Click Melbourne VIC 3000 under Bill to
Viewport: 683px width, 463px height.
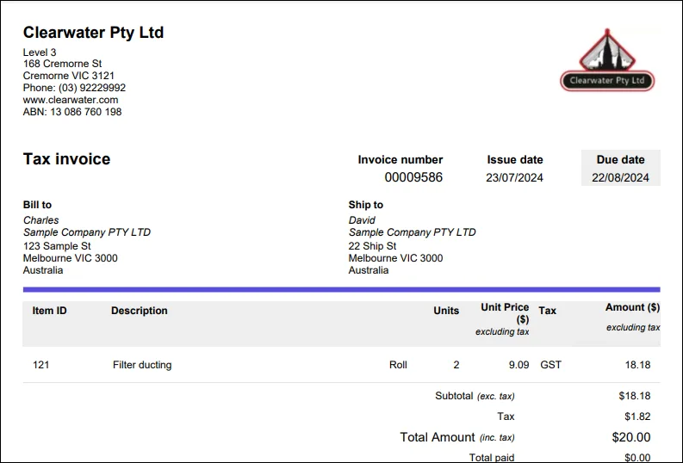coord(70,258)
